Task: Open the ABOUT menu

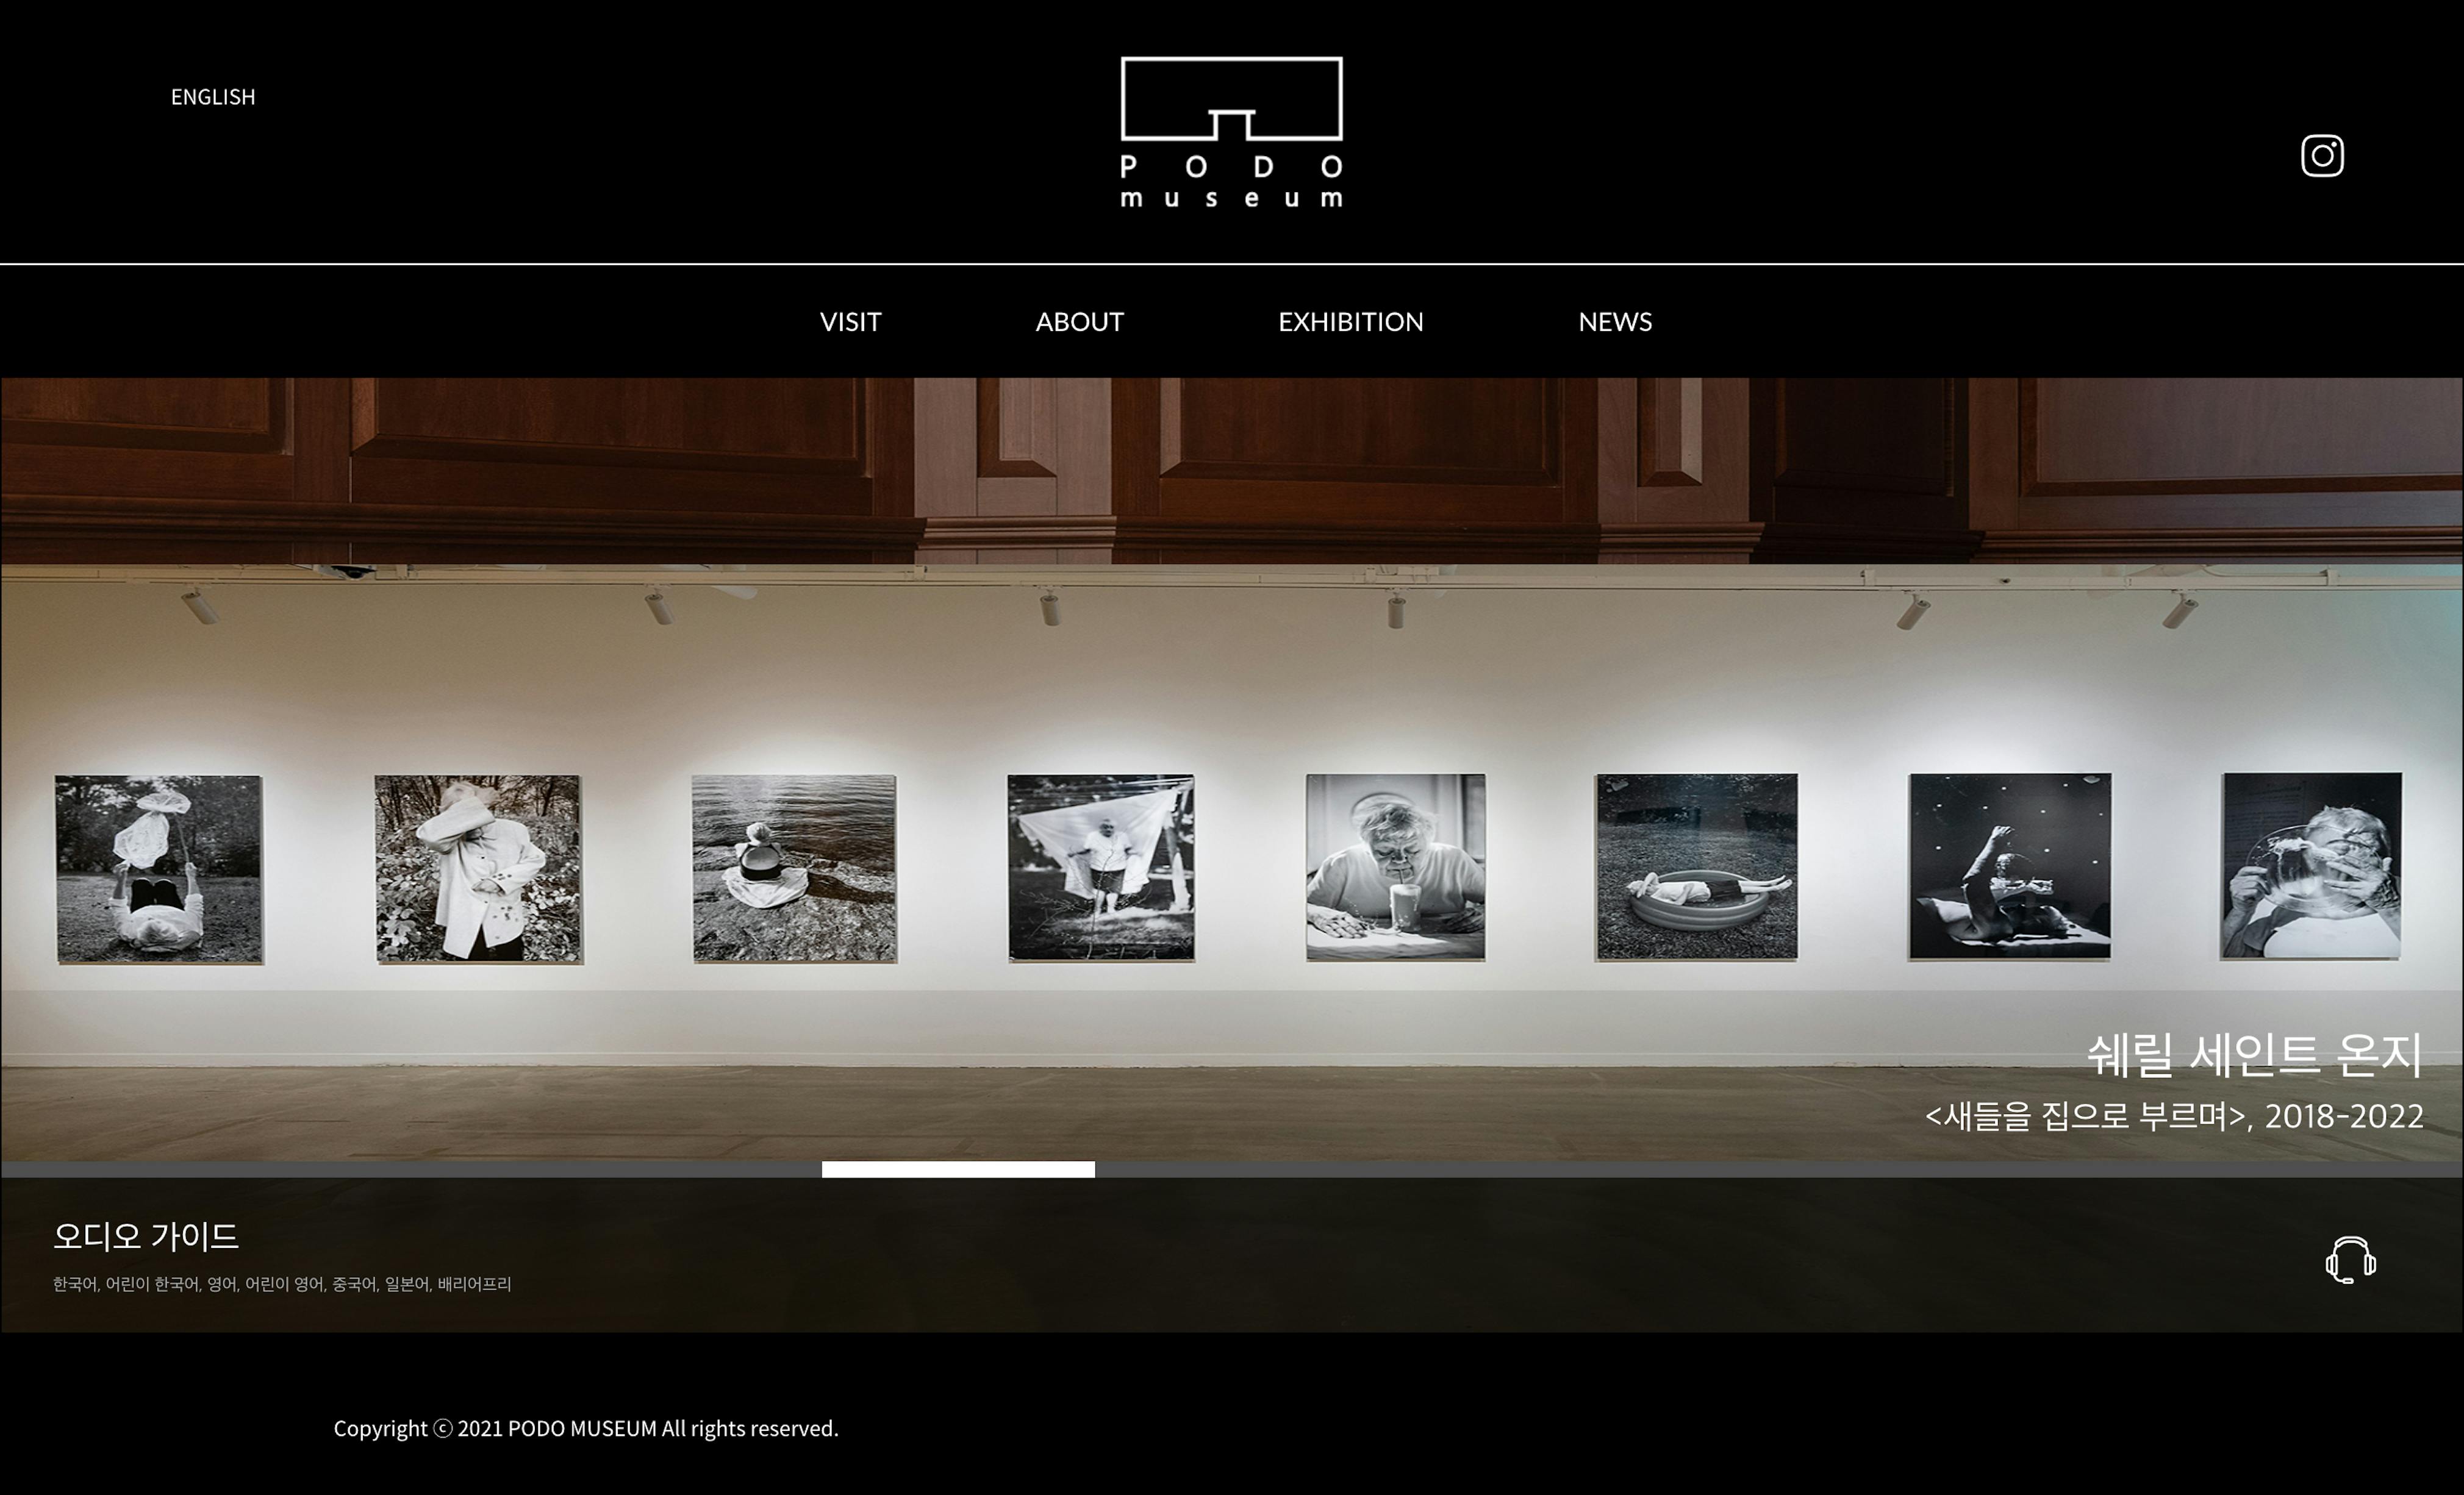Action: tap(1079, 322)
